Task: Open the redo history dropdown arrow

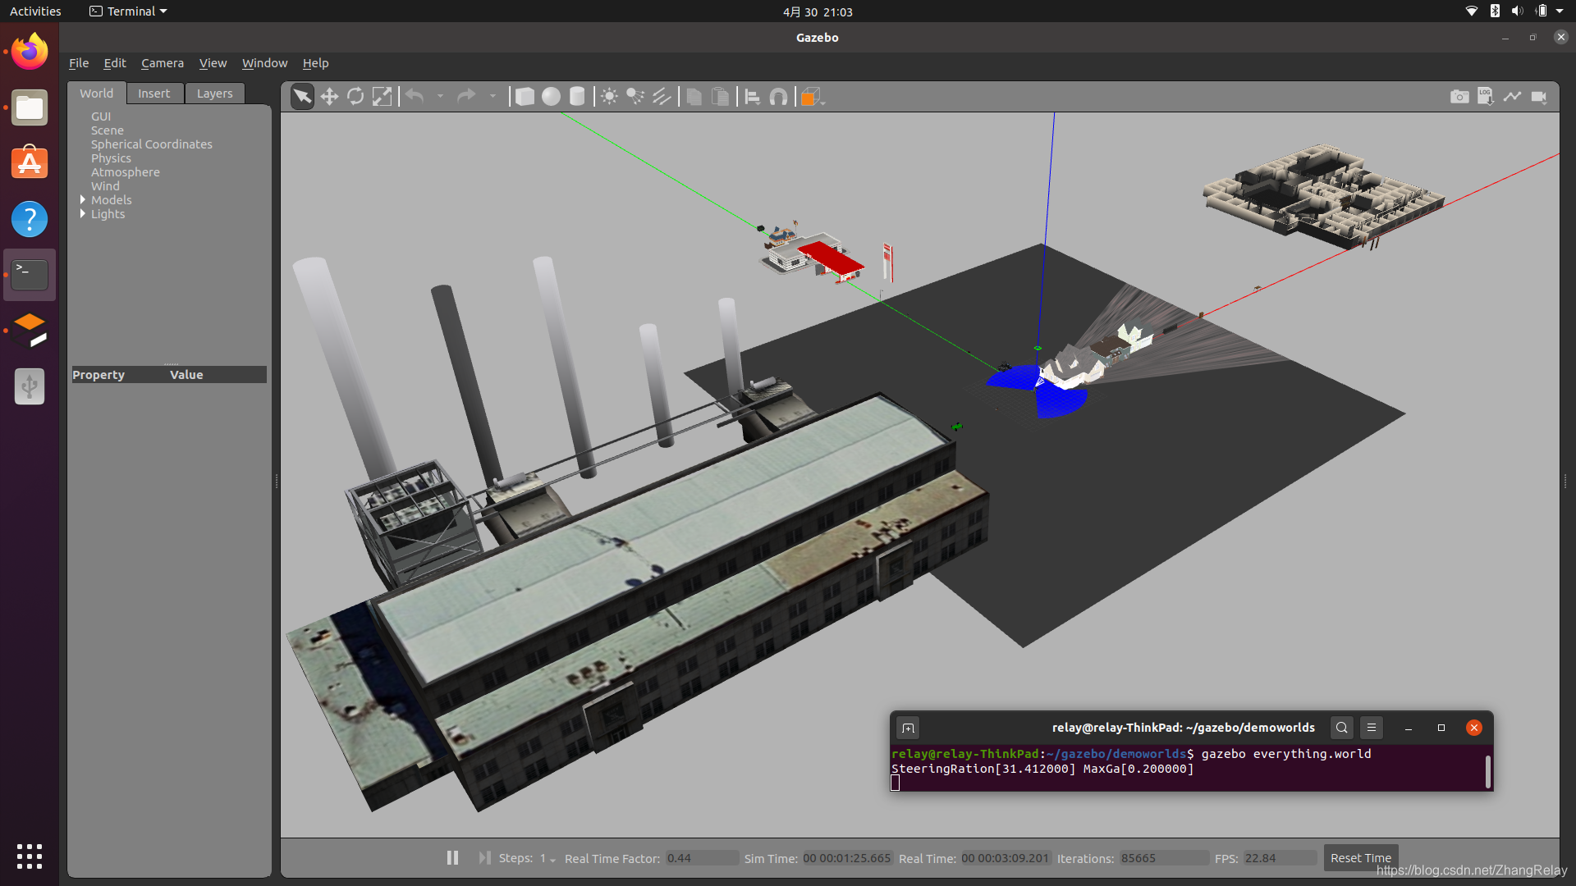Action: [x=493, y=97]
